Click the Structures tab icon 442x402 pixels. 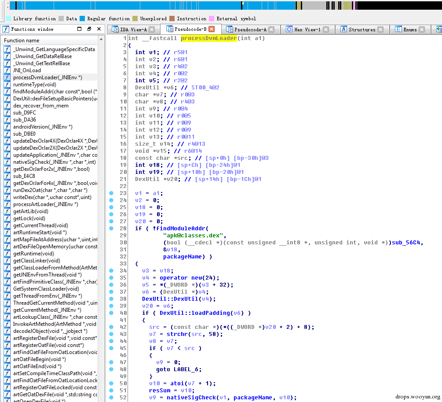pyautogui.click(x=343, y=30)
